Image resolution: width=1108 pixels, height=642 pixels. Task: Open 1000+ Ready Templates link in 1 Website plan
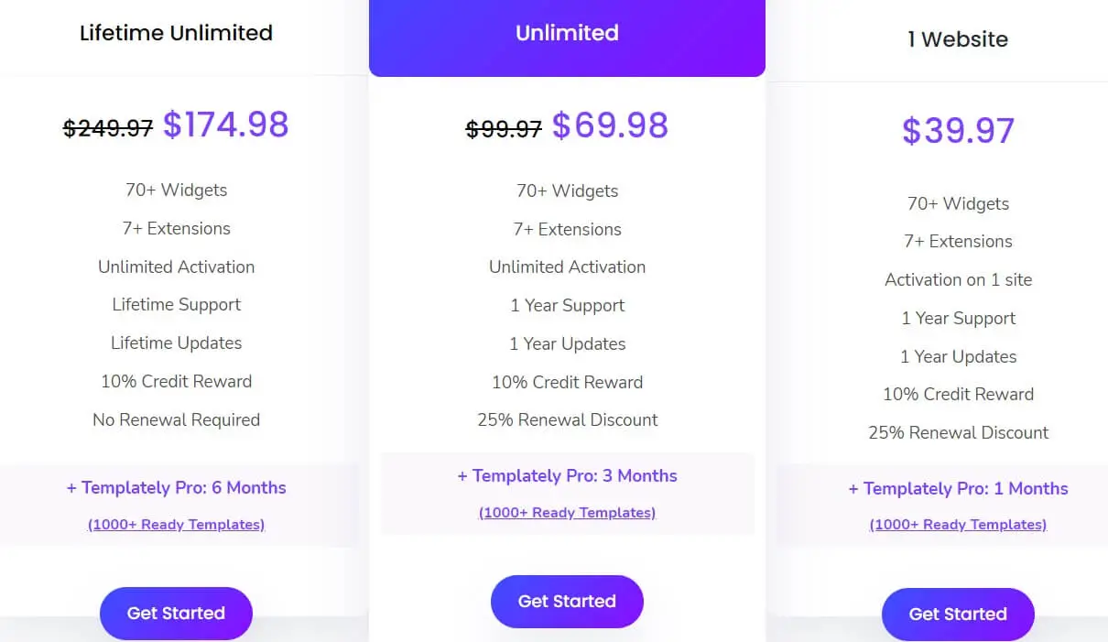(958, 525)
